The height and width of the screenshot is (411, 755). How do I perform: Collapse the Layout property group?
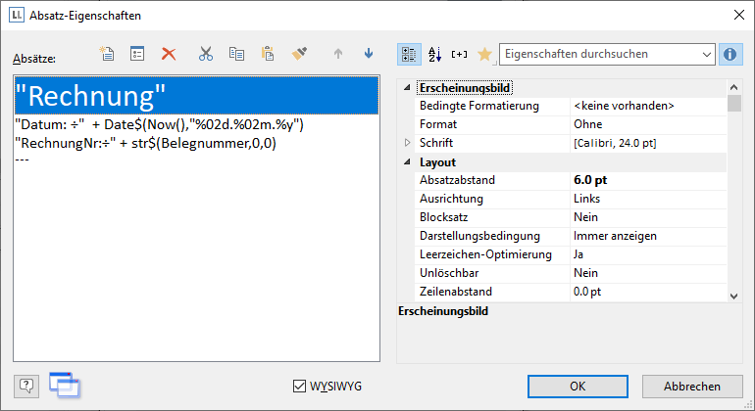tap(409, 162)
